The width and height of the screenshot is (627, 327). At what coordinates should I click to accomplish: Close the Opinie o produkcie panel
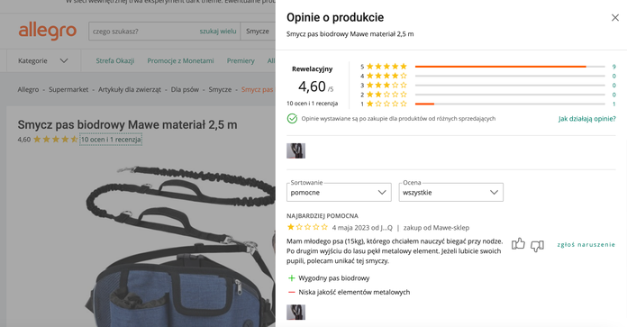point(615,18)
